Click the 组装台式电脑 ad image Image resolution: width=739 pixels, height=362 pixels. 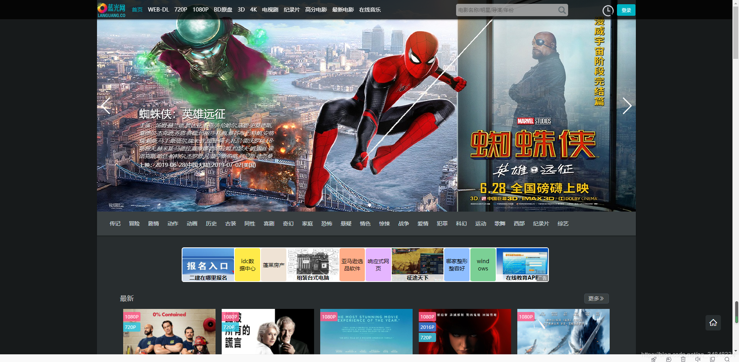point(313,265)
